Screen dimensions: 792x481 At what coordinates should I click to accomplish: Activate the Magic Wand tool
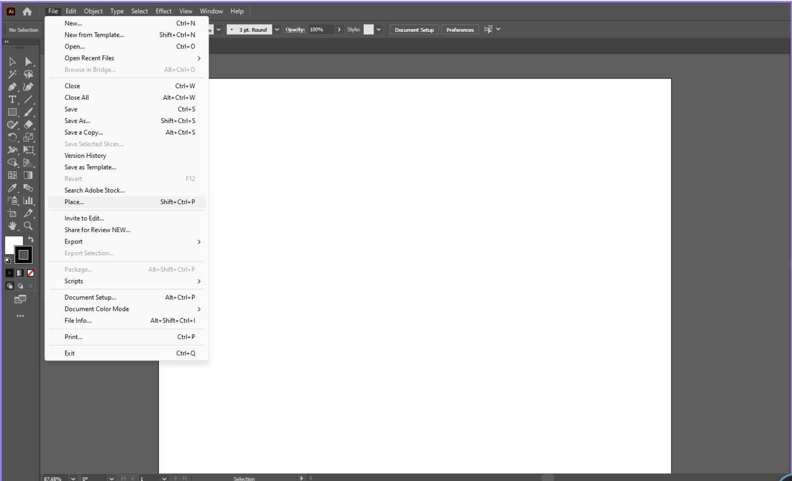click(x=13, y=75)
